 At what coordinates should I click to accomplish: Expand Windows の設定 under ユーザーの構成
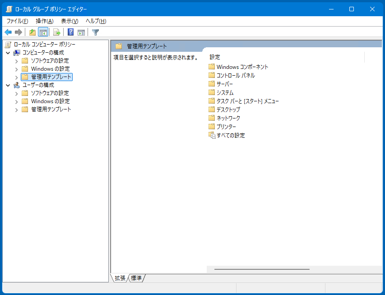17,101
